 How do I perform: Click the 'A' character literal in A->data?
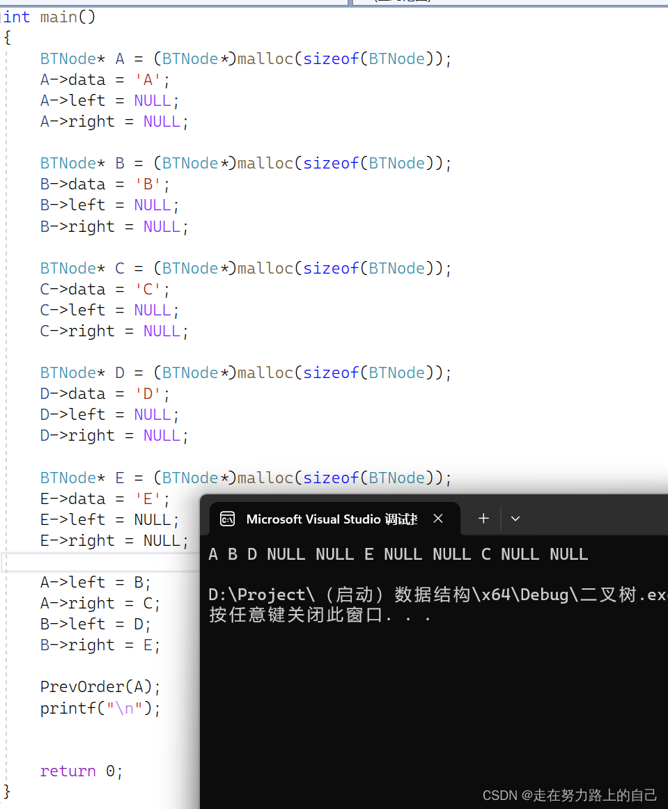[148, 79]
